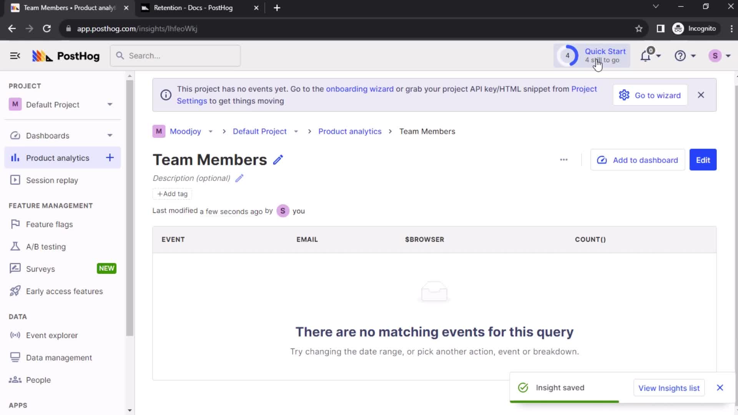Click the onboarding wizard link
The image size is (738, 415).
coord(360,89)
